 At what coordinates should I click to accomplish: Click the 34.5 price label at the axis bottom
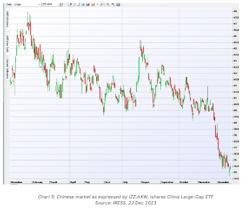(x=236, y=179)
